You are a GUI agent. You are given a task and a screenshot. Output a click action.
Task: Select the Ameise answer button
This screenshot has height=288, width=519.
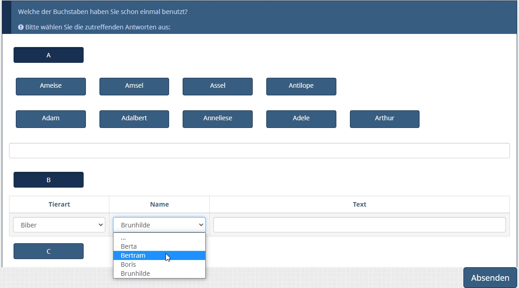[51, 86]
